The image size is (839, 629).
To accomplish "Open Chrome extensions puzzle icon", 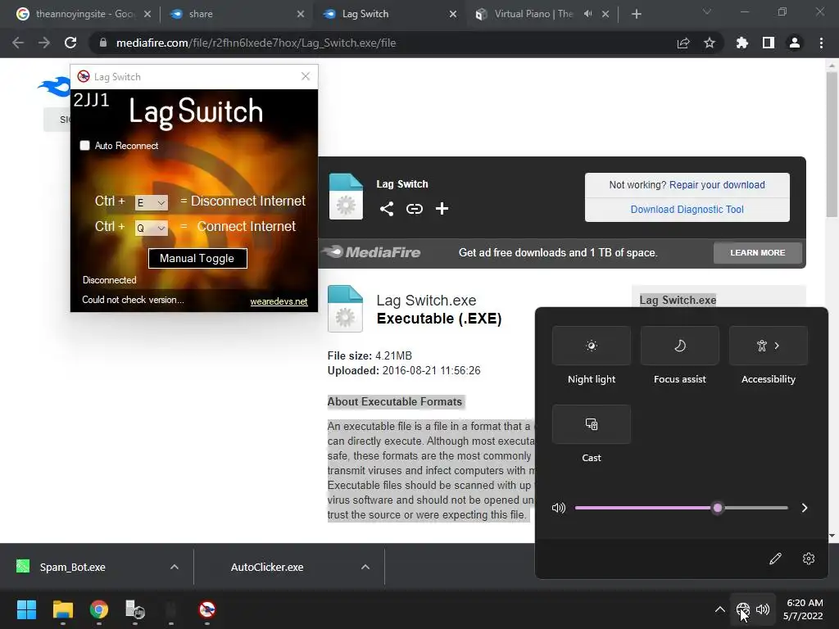I will click(x=741, y=43).
